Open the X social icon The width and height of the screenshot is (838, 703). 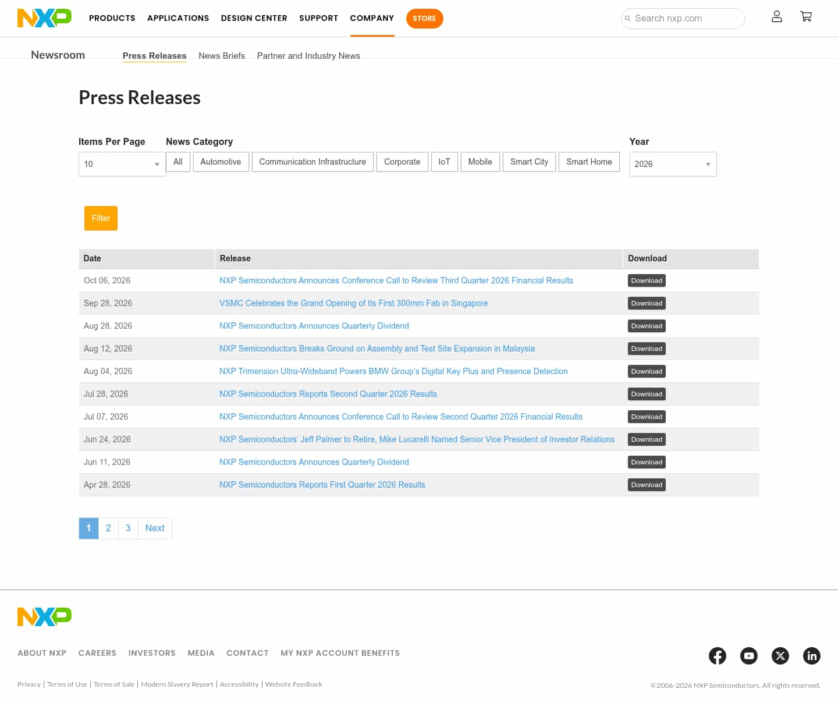tap(780, 656)
